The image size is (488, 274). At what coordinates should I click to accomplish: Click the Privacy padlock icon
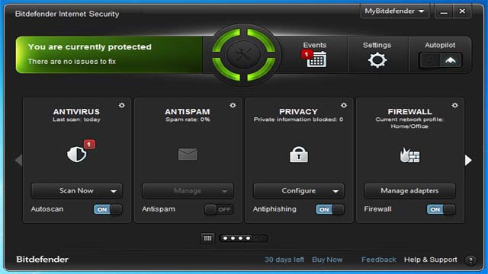[299, 154]
